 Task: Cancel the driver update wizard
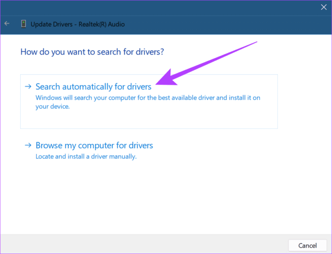click(307, 245)
